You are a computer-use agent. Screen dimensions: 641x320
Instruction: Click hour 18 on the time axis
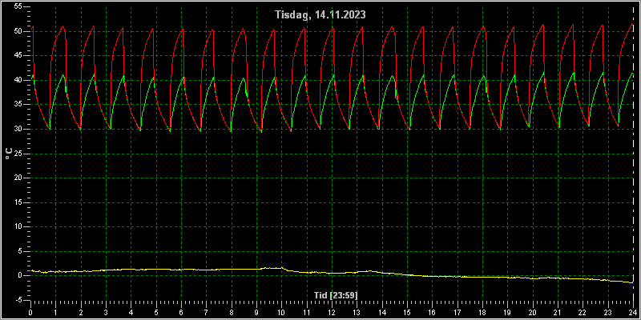(482, 313)
